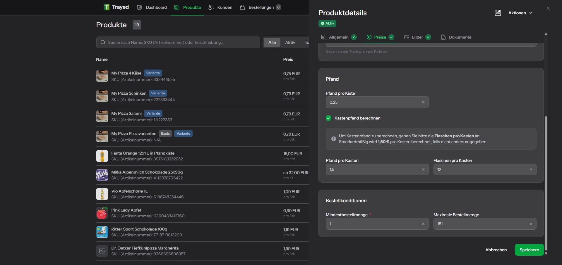This screenshot has height=265, width=562.
Task: Click the magnifier icon in the search bar
Action: point(103,42)
